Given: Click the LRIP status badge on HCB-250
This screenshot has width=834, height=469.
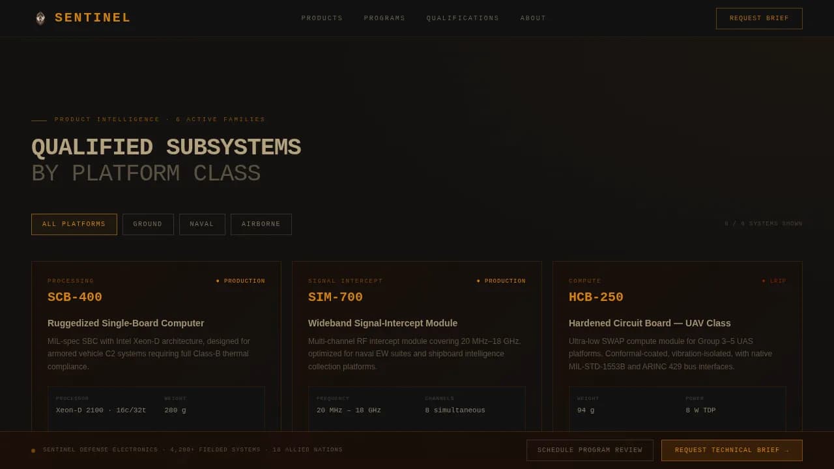Looking at the screenshot, I should pos(774,281).
